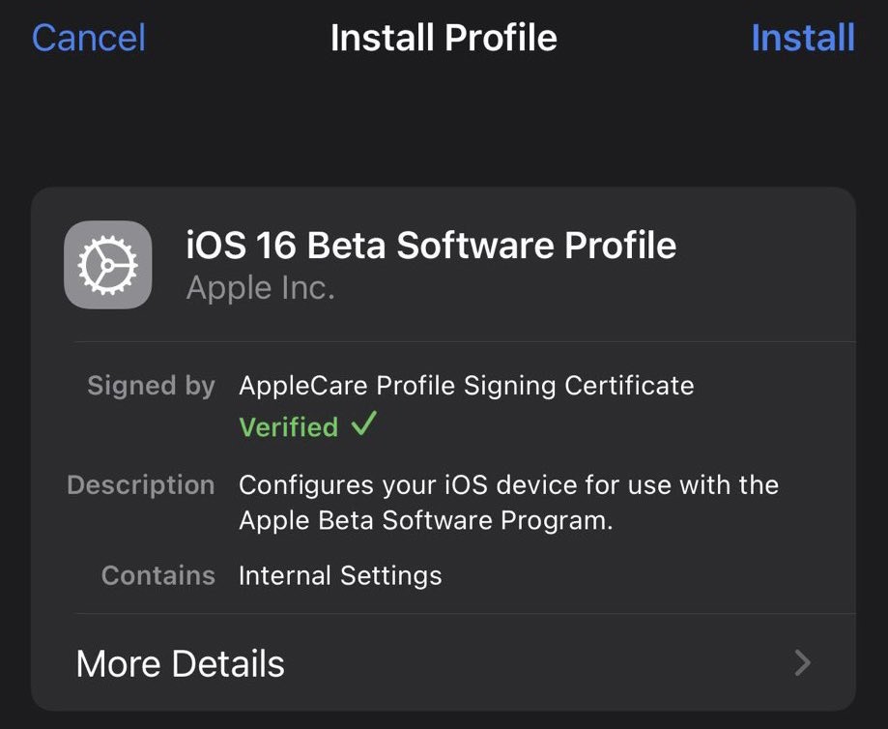Cancel the profile installation
Viewport: 888px width, 729px height.
click(x=88, y=38)
